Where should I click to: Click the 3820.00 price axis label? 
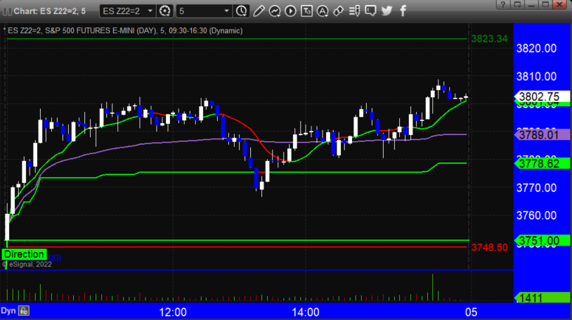coord(536,49)
